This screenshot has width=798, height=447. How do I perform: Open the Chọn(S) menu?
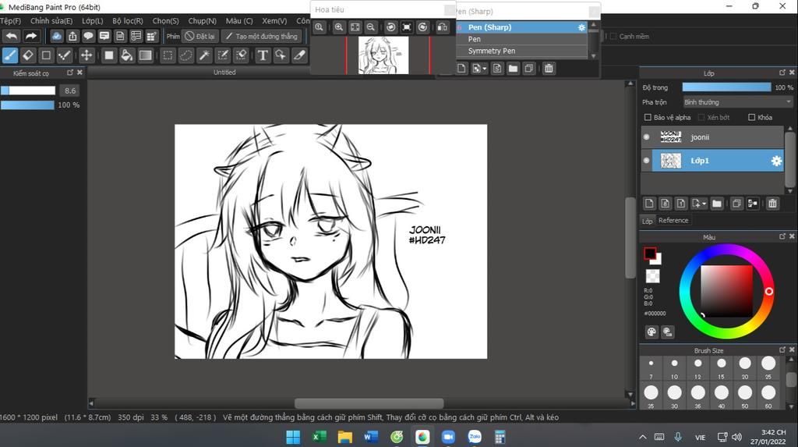[165, 21]
